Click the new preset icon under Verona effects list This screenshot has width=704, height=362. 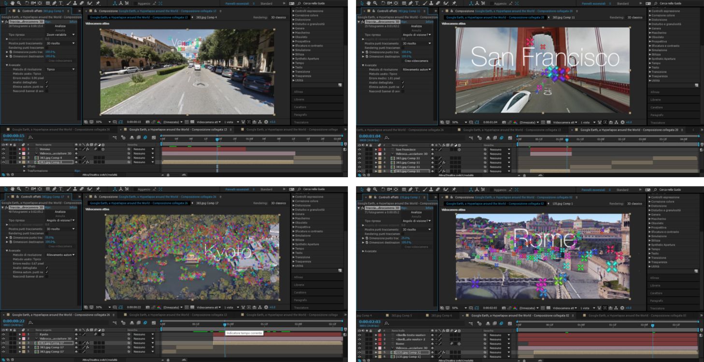[340, 85]
